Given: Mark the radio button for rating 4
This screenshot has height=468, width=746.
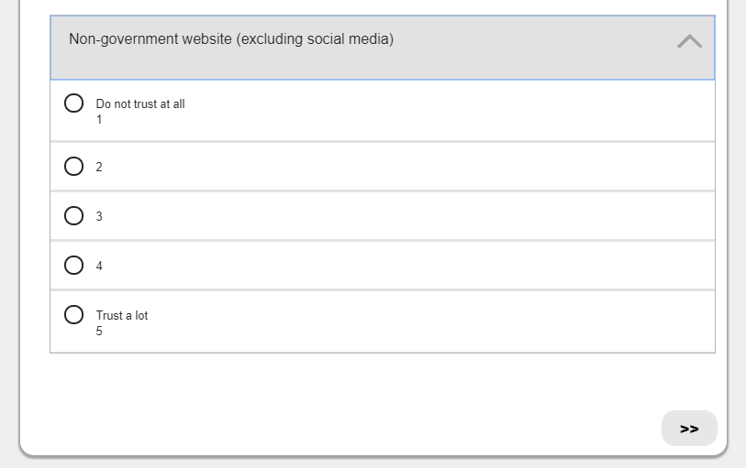Looking at the screenshot, I should tap(74, 266).
